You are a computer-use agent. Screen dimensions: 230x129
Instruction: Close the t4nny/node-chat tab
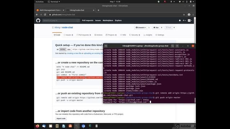[93, 10]
